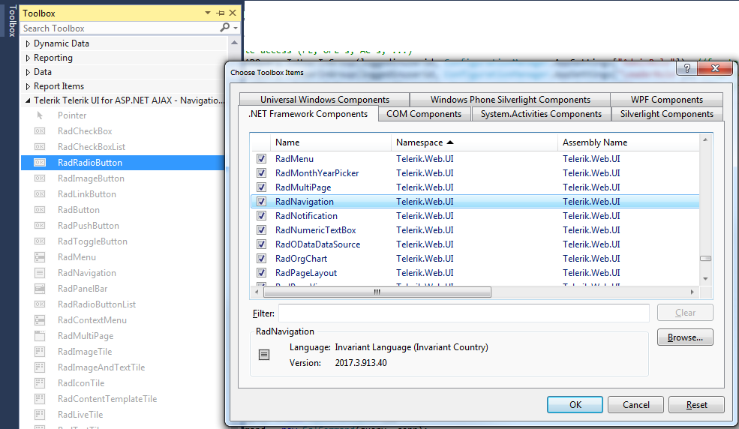Uncheck the RadNumericTextBox checkbox
Screen dimensions: 739x429
pos(261,229)
